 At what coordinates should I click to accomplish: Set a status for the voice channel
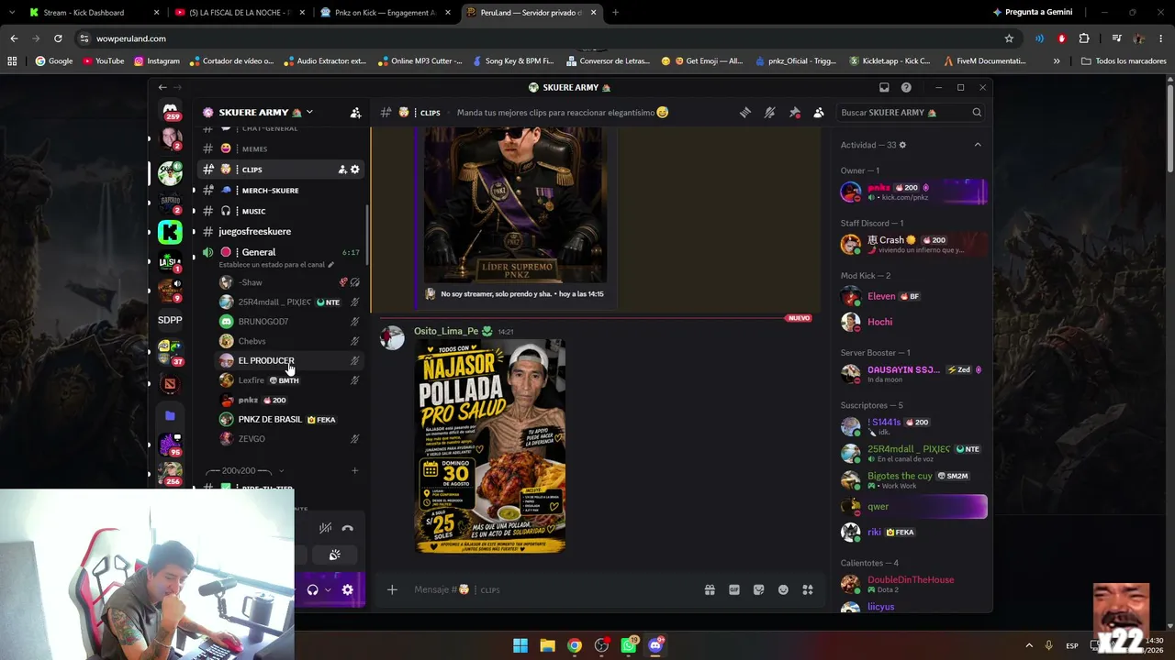pos(276,265)
